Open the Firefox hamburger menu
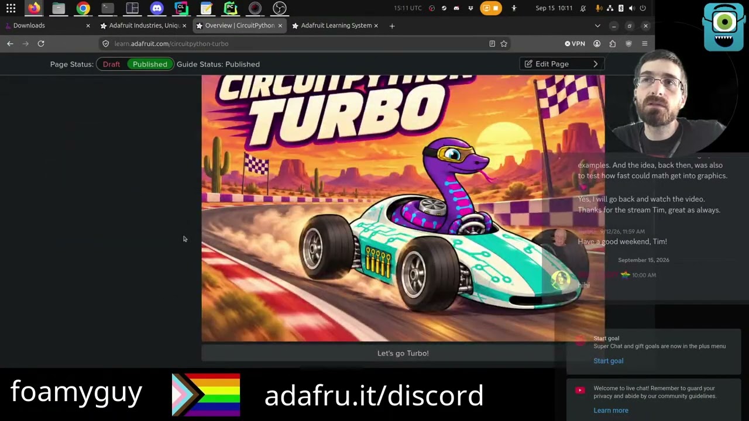Image resolution: width=749 pixels, height=421 pixels. 645,43
